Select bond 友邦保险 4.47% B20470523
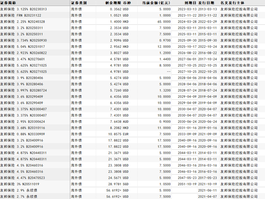The image size is (265, 199). (22, 178)
